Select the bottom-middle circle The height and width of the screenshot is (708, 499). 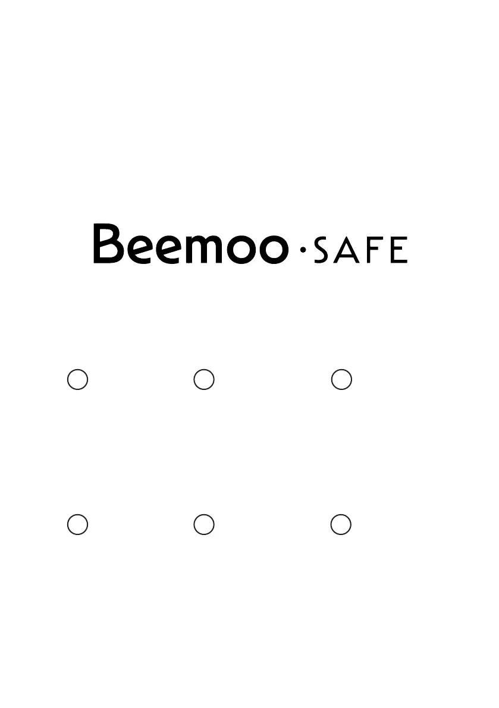click(204, 525)
